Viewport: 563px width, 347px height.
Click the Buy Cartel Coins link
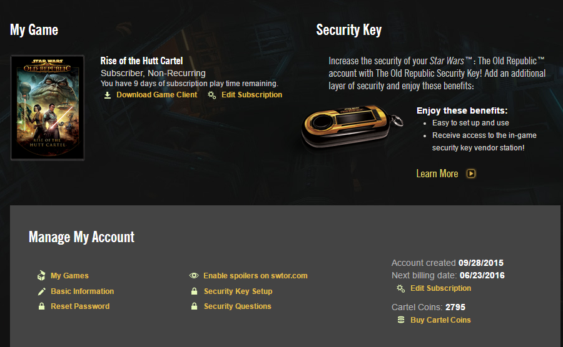tap(440, 320)
